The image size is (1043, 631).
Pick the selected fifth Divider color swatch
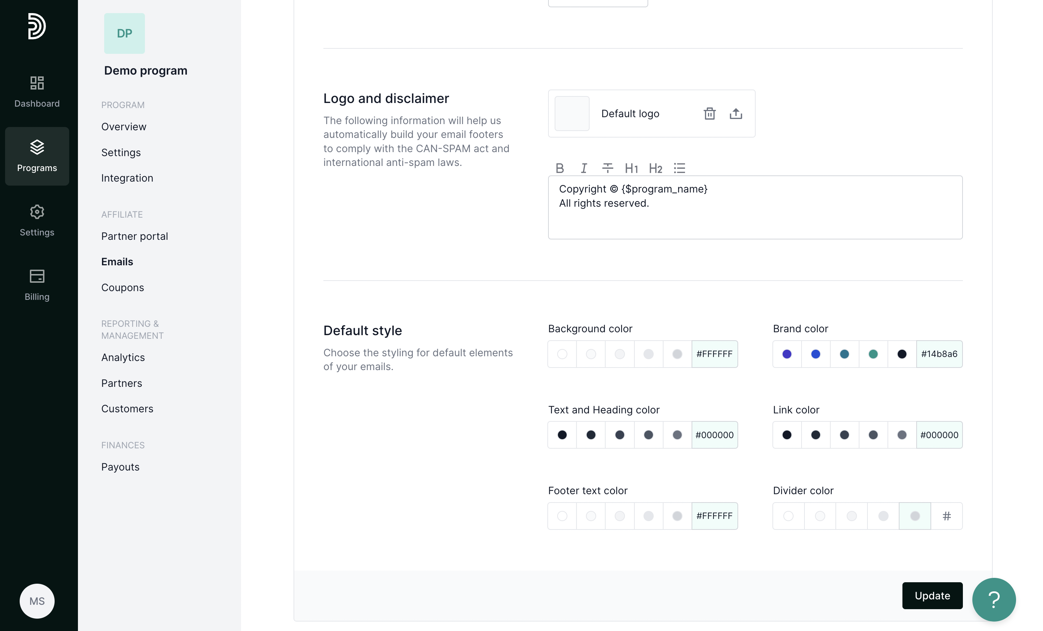(915, 516)
